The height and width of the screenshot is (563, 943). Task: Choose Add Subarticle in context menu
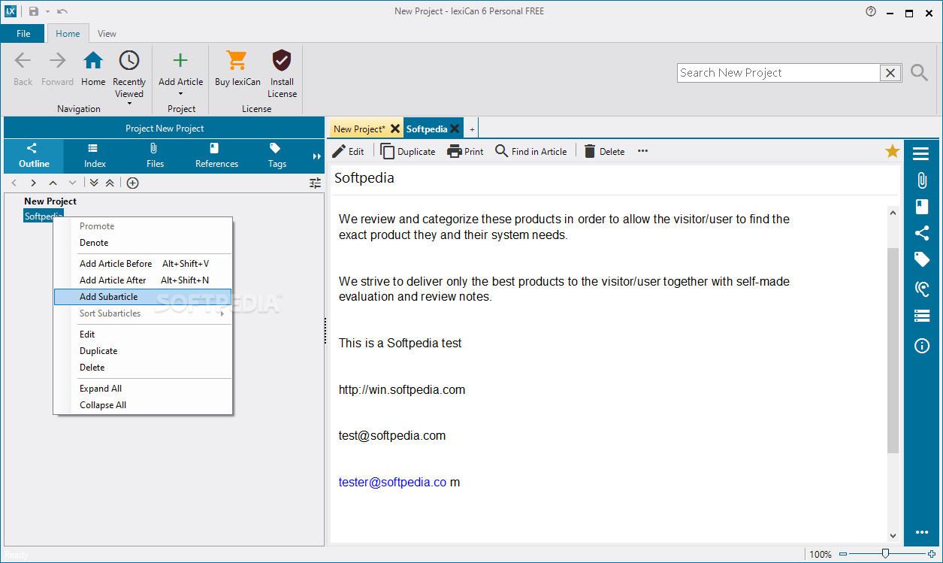[143, 297]
